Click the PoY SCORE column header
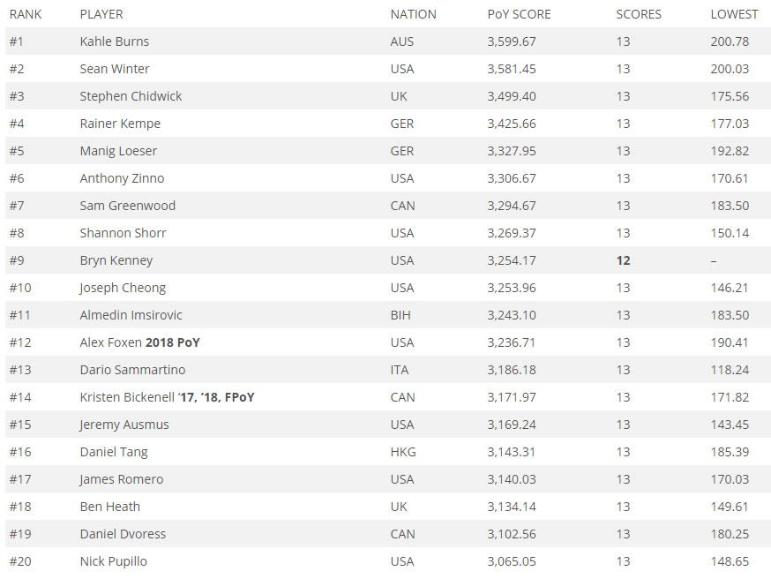The image size is (771, 579). (519, 14)
